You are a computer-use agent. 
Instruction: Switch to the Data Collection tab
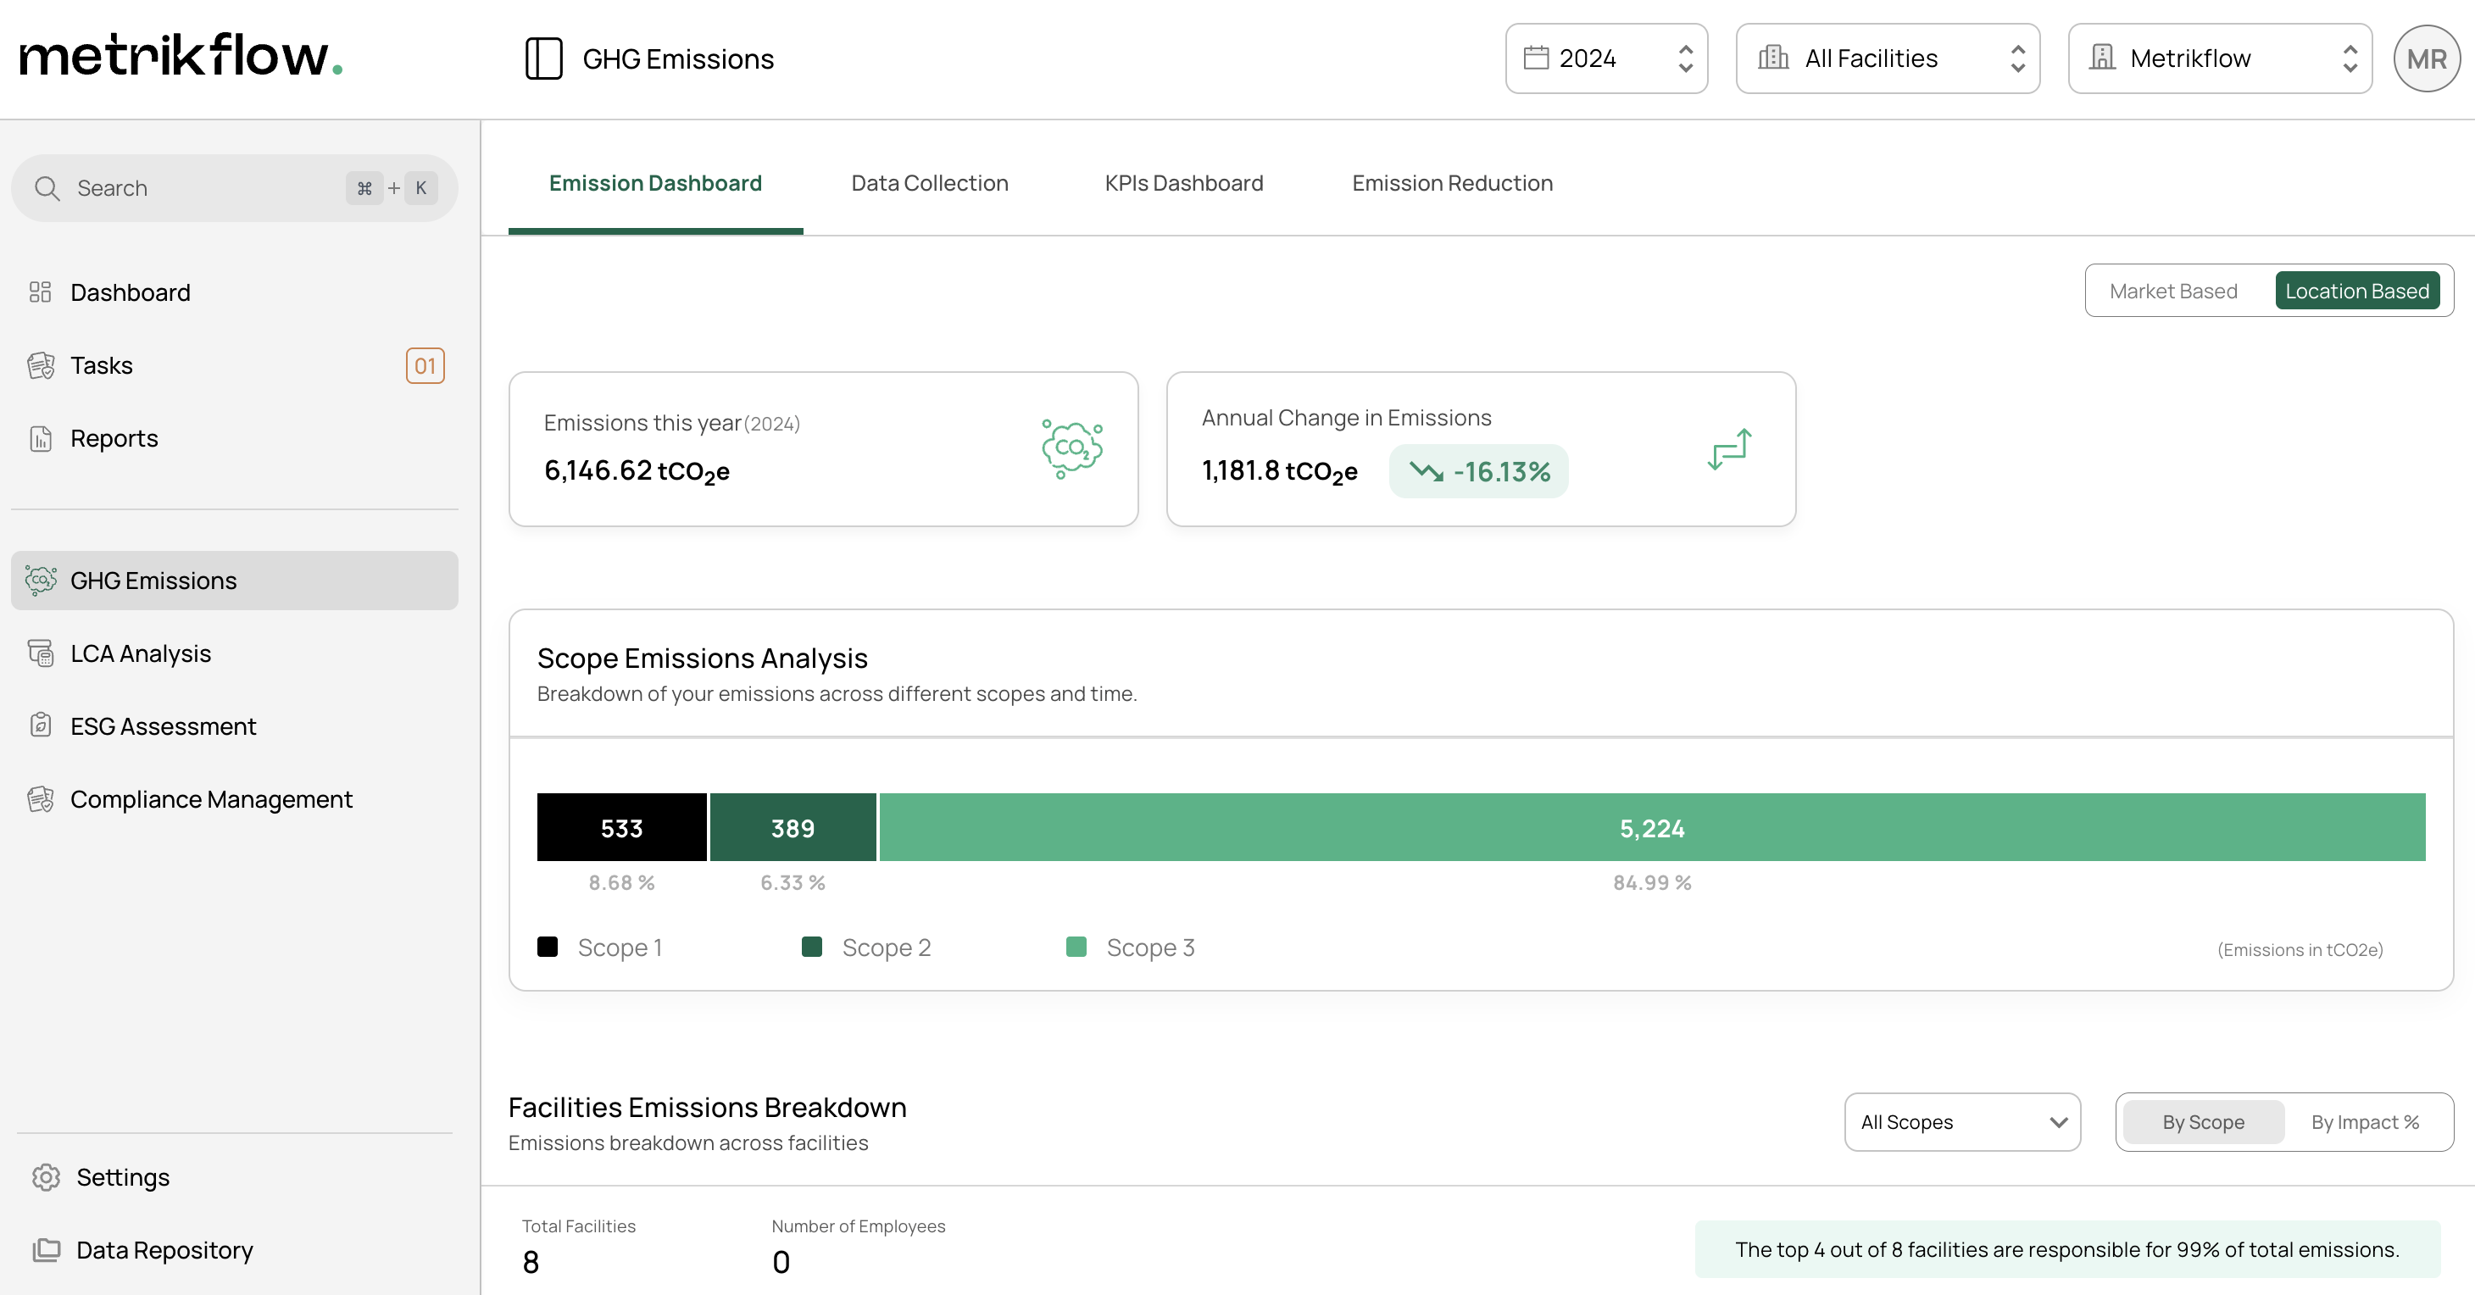click(x=929, y=184)
